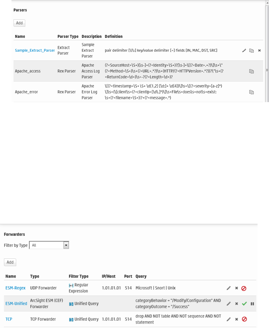
Task: Remove the ESM-Unified forwarder
Action: (236, 304)
